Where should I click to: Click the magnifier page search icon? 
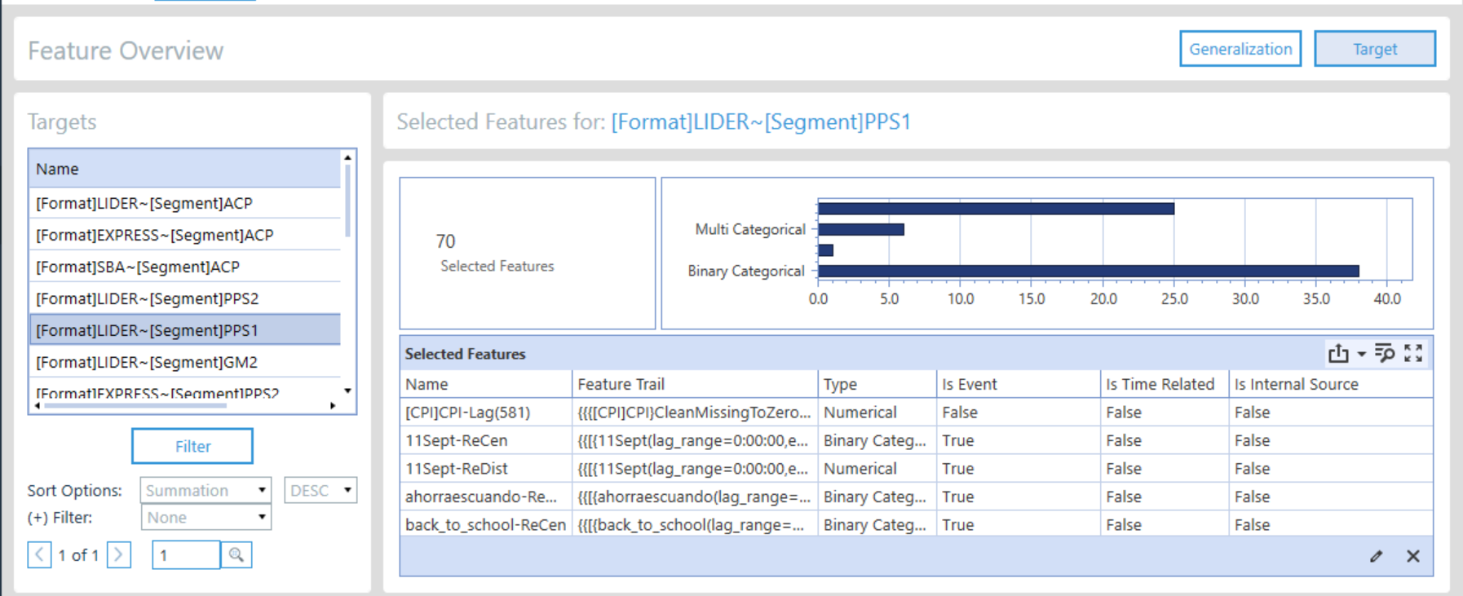(236, 555)
